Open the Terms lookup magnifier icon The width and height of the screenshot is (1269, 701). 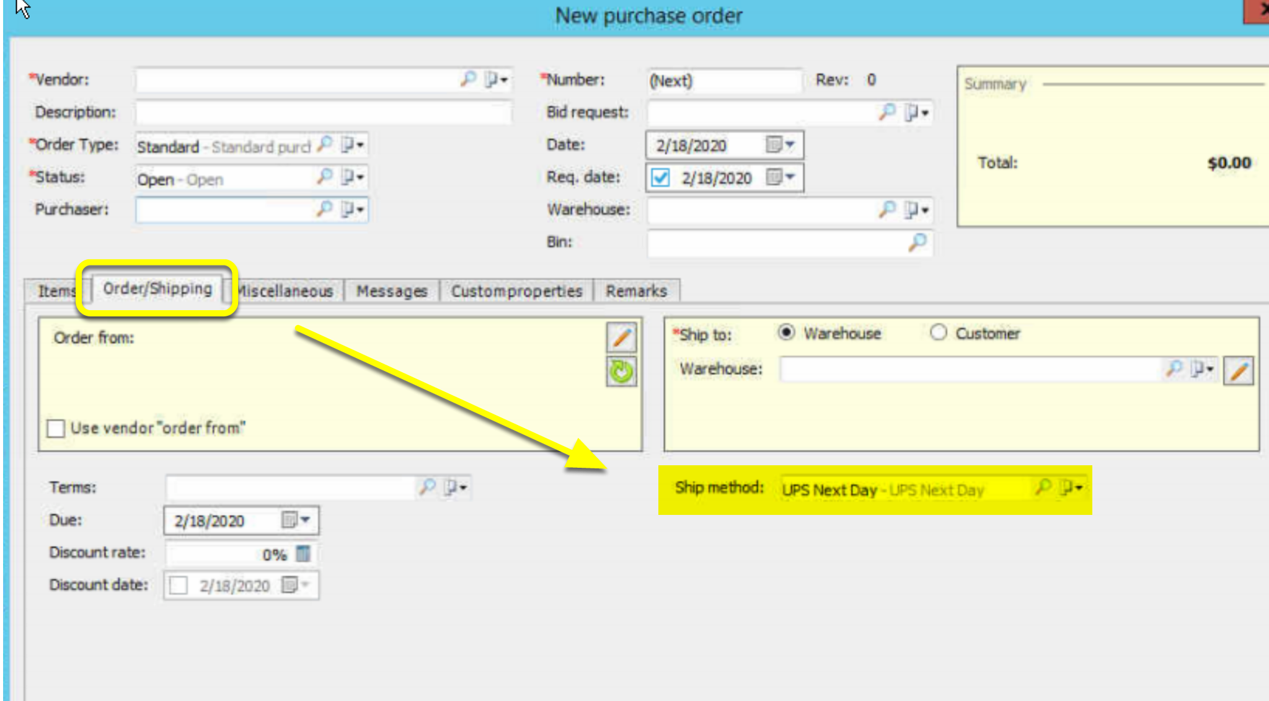coord(427,487)
